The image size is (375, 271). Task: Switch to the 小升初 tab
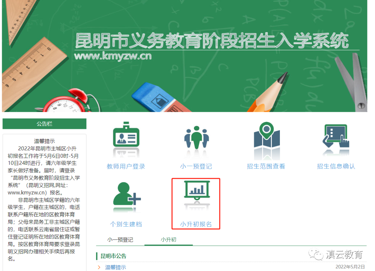(169, 240)
